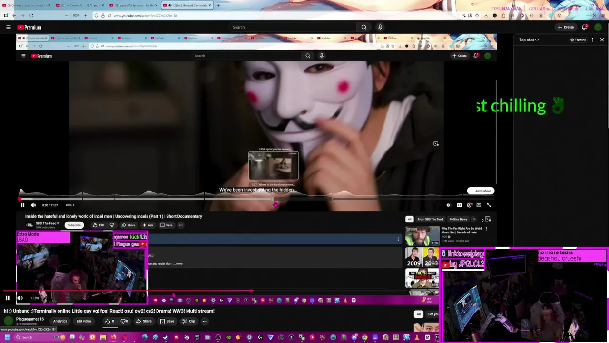The height and width of the screenshot is (343, 609).
Task: Reload the page in the outer browser
Action: tap(31, 15)
